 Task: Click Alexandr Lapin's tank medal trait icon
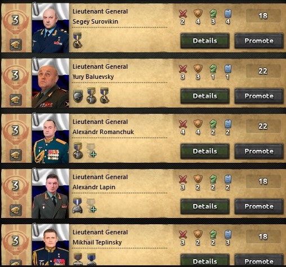coord(77,206)
